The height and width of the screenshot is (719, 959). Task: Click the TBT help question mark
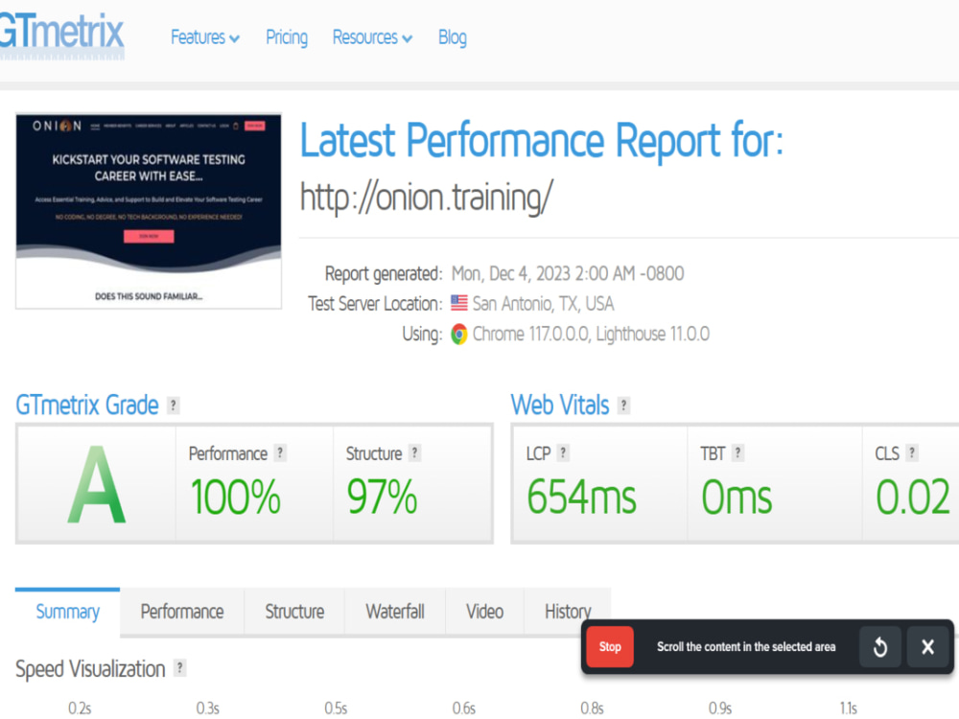(x=736, y=452)
